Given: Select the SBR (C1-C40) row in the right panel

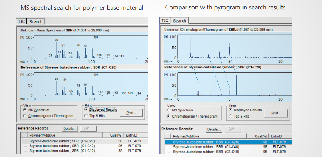Looking at the screenshot, I should 228,147.
